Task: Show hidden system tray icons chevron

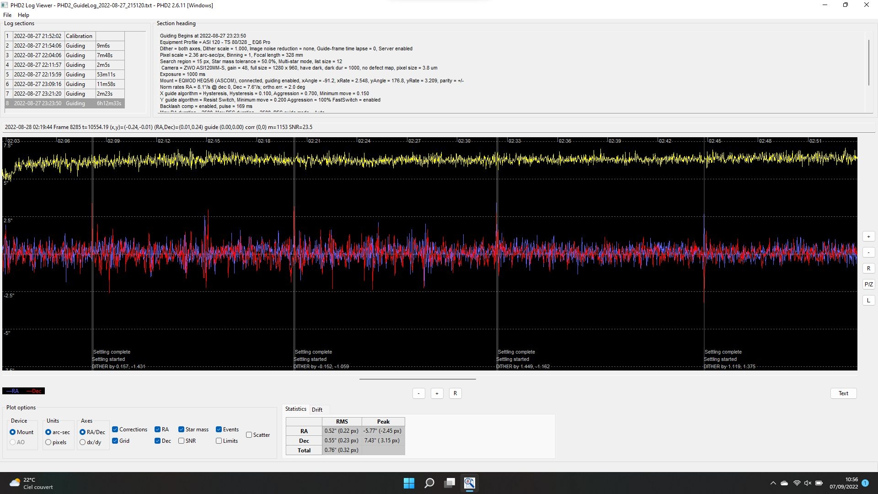Action: (773, 483)
